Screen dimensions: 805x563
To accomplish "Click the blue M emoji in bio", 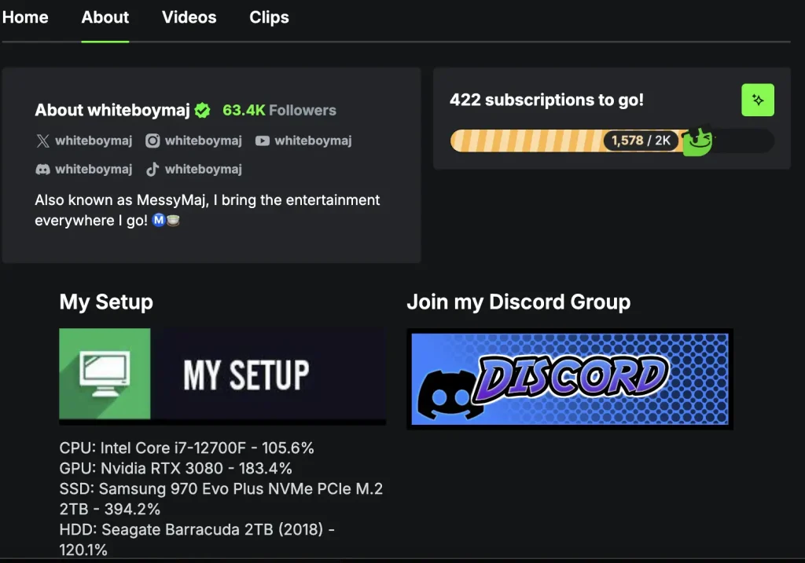I will click(159, 221).
